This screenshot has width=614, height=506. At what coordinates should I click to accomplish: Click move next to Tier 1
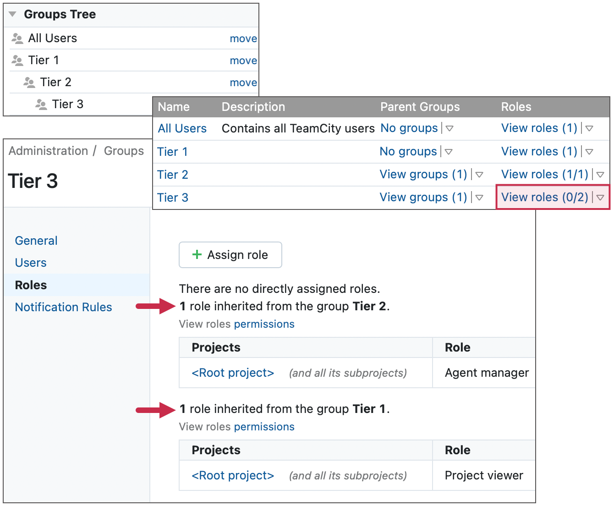click(243, 60)
